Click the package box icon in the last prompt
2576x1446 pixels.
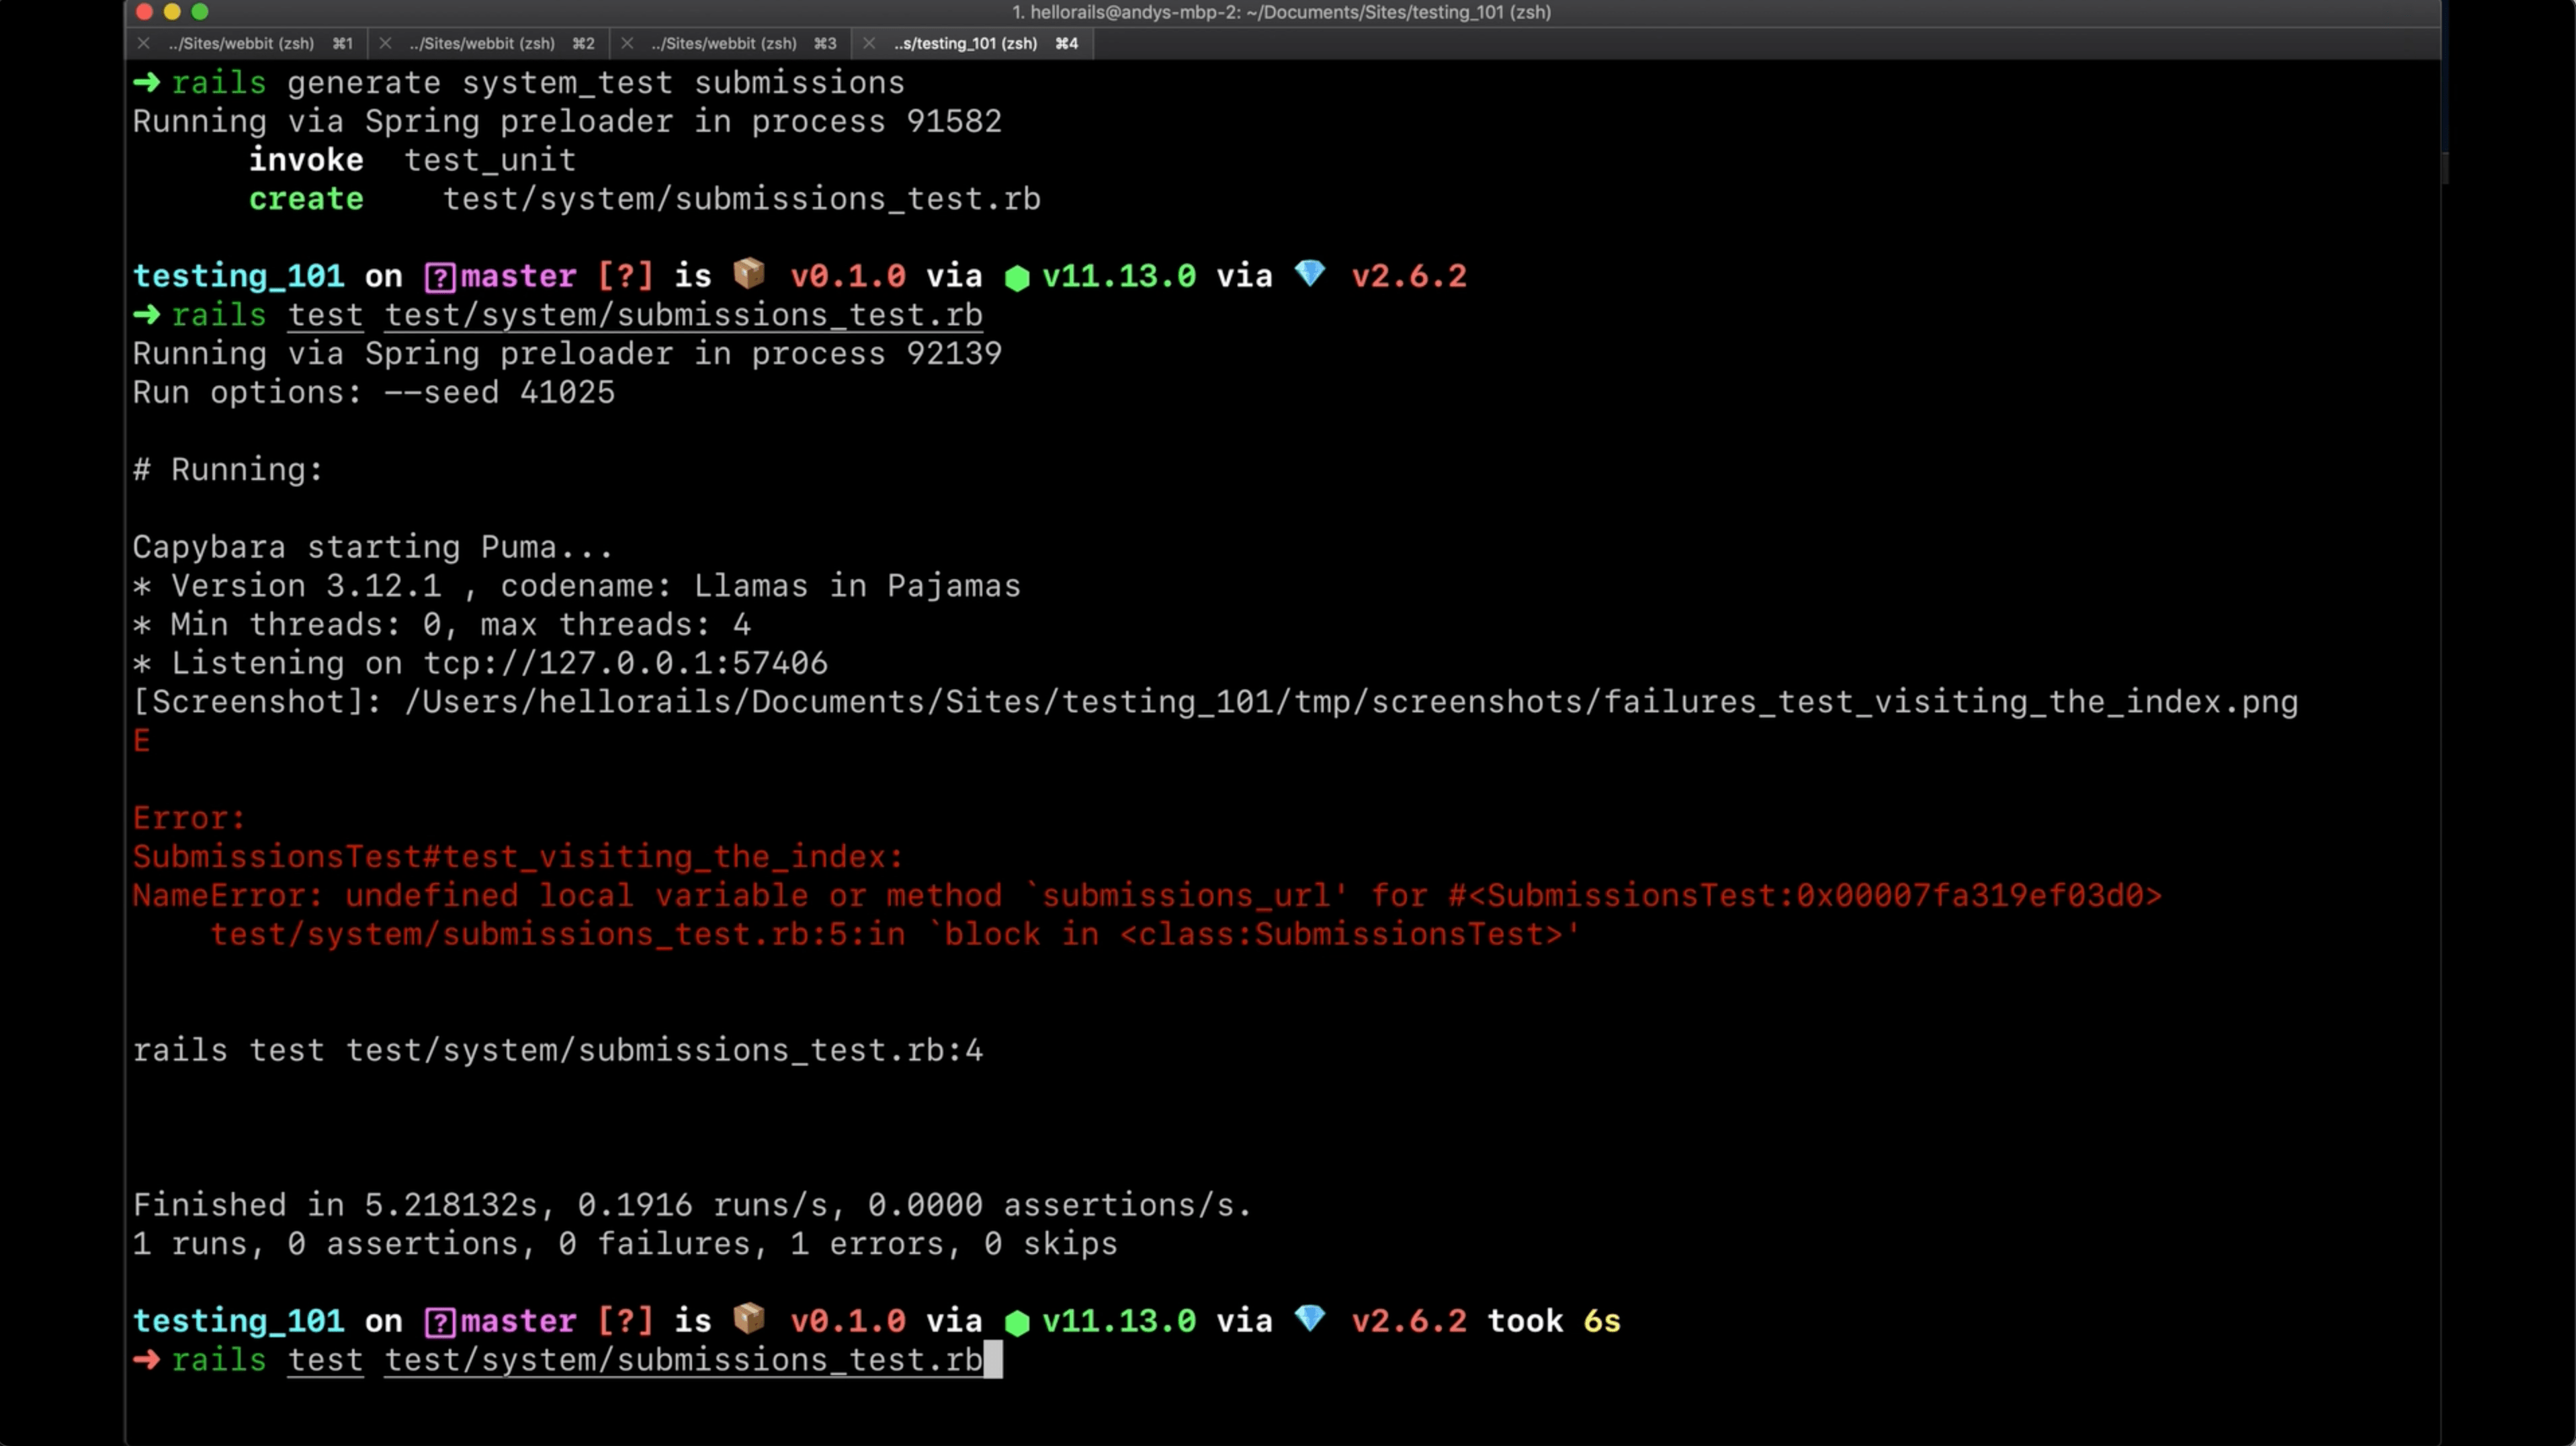[x=749, y=1318]
